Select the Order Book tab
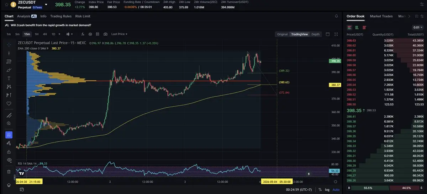 point(355,16)
